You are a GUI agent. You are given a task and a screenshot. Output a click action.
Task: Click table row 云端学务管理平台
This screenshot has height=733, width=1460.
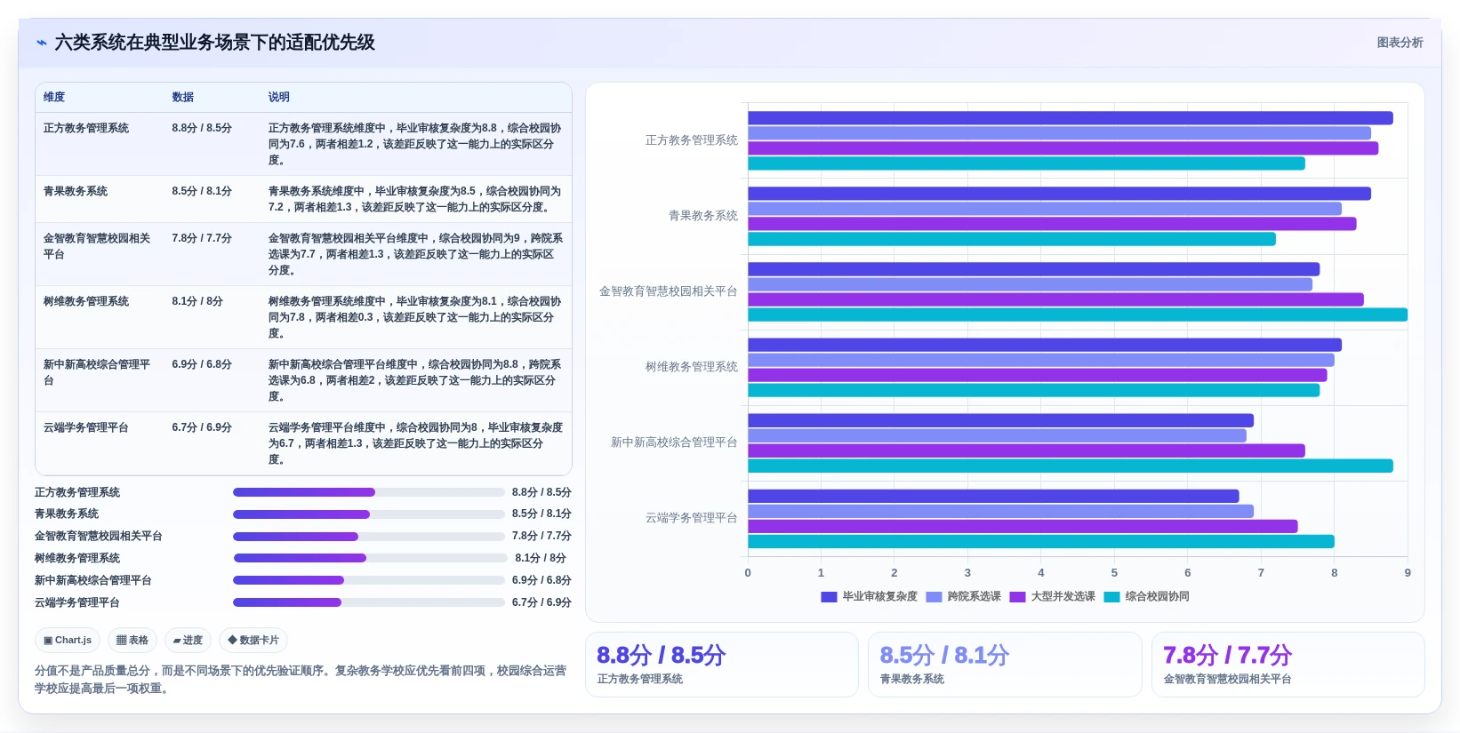point(303,443)
